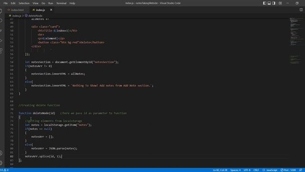This screenshot has width=305, height=172.
Task: Click '//getting elements from localstorage' comment
Action: tap(53, 121)
